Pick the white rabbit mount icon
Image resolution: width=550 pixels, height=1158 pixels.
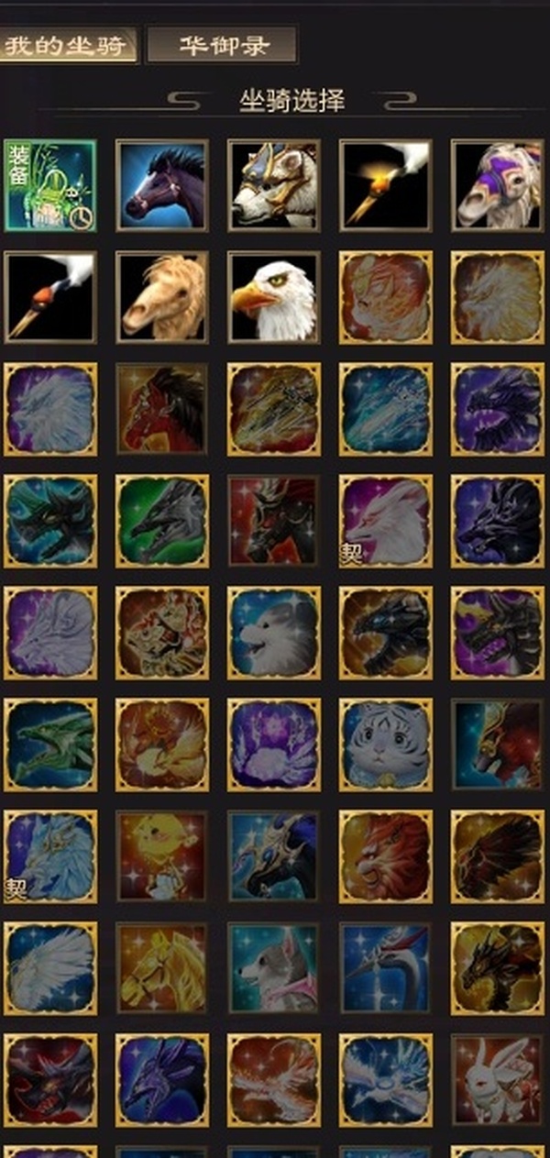point(498,1080)
